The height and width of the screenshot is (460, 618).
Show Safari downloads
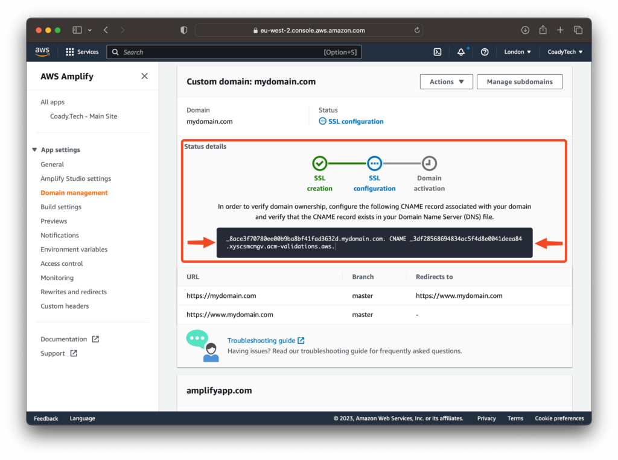(x=525, y=30)
